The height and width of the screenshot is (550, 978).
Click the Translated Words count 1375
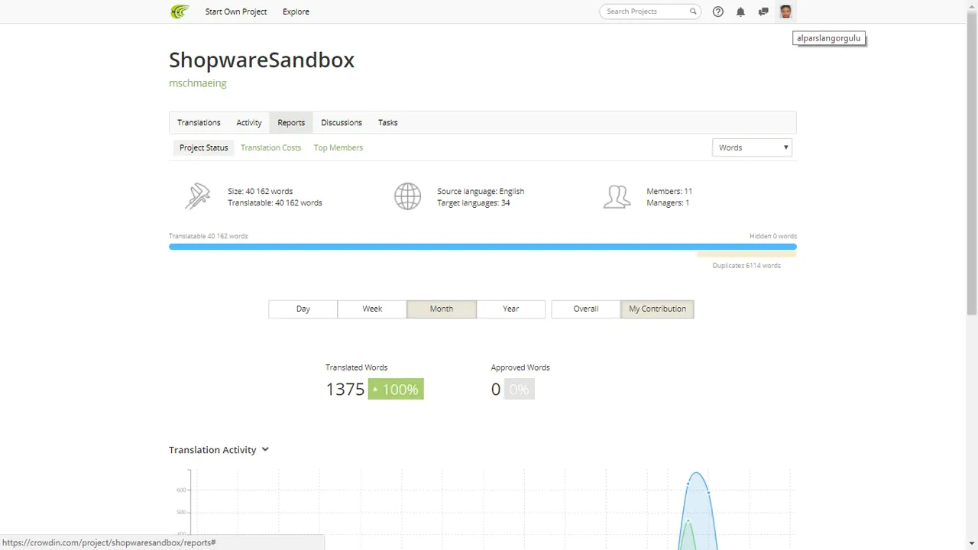pyautogui.click(x=345, y=389)
